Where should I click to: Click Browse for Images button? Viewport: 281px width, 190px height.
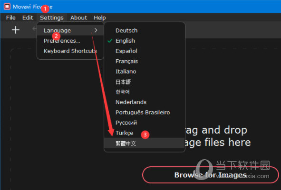(x=211, y=175)
